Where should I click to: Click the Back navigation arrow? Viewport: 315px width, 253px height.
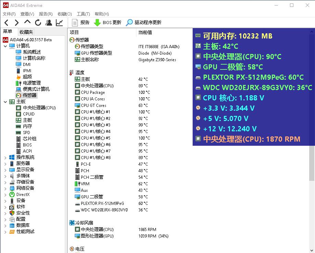pos(6,23)
